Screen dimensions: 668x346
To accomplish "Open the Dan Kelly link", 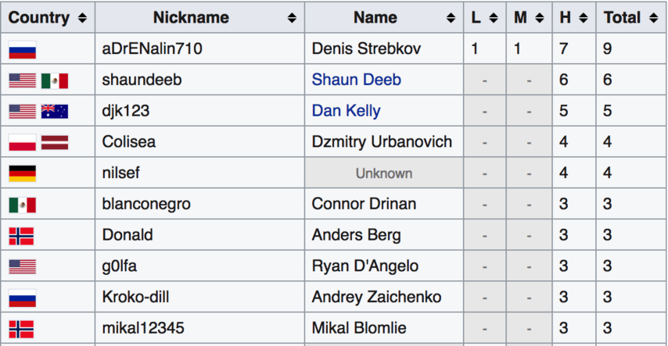I will [346, 111].
